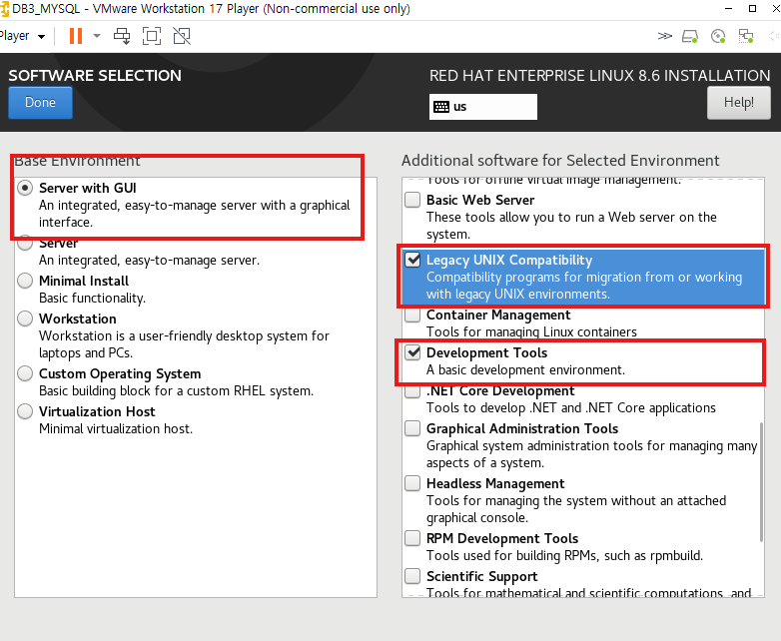Check the Scientific Support checkbox
Viewport: 781px width, 641px height.
click(x=412, y=576)
